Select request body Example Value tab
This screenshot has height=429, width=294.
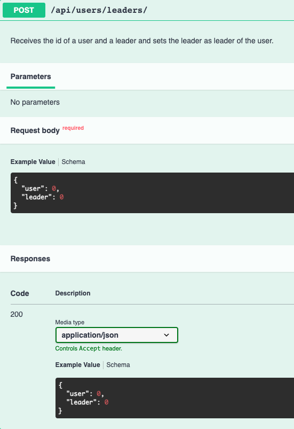(x=33, y=162)
